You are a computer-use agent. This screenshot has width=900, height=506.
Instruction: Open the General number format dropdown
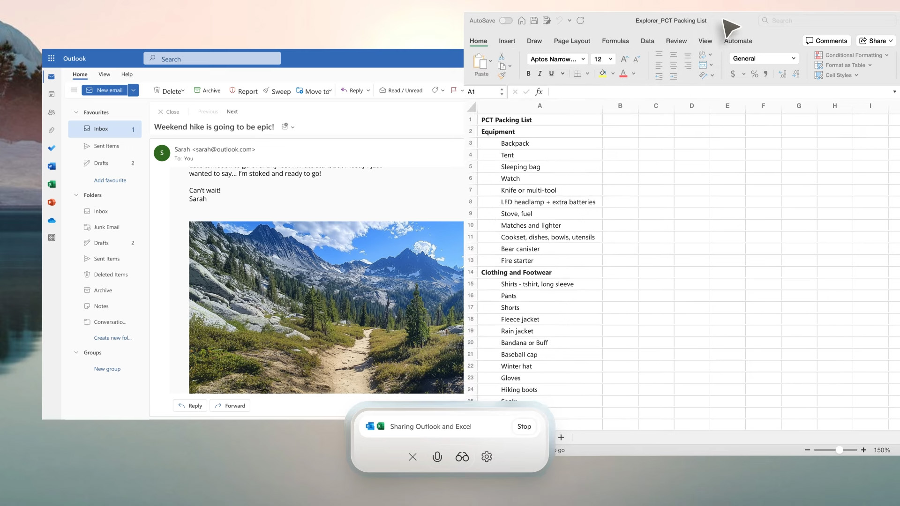793,59
